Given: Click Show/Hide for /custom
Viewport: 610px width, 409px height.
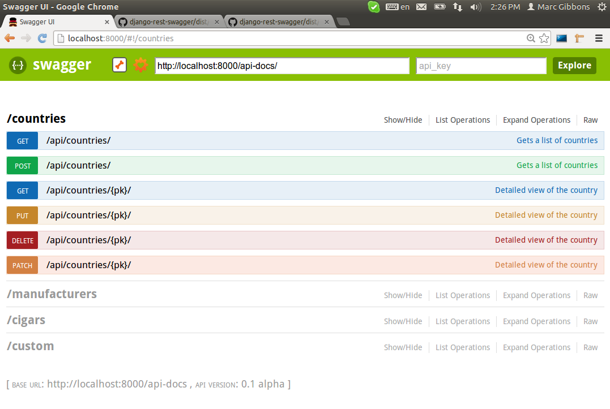Looking at the screenshot, I should (x=403, y=347).
